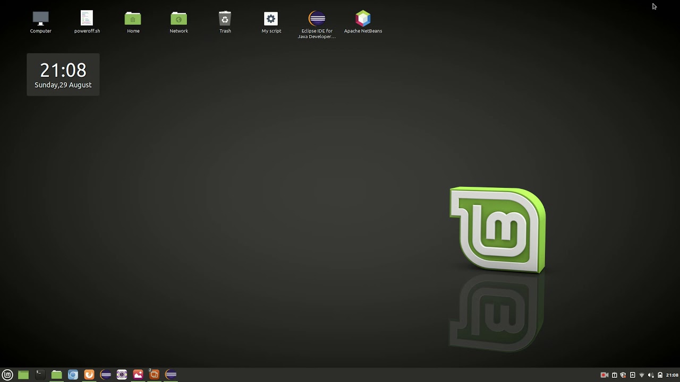
Task: Open the removable drives tray icon
Action: coord(632,375)
